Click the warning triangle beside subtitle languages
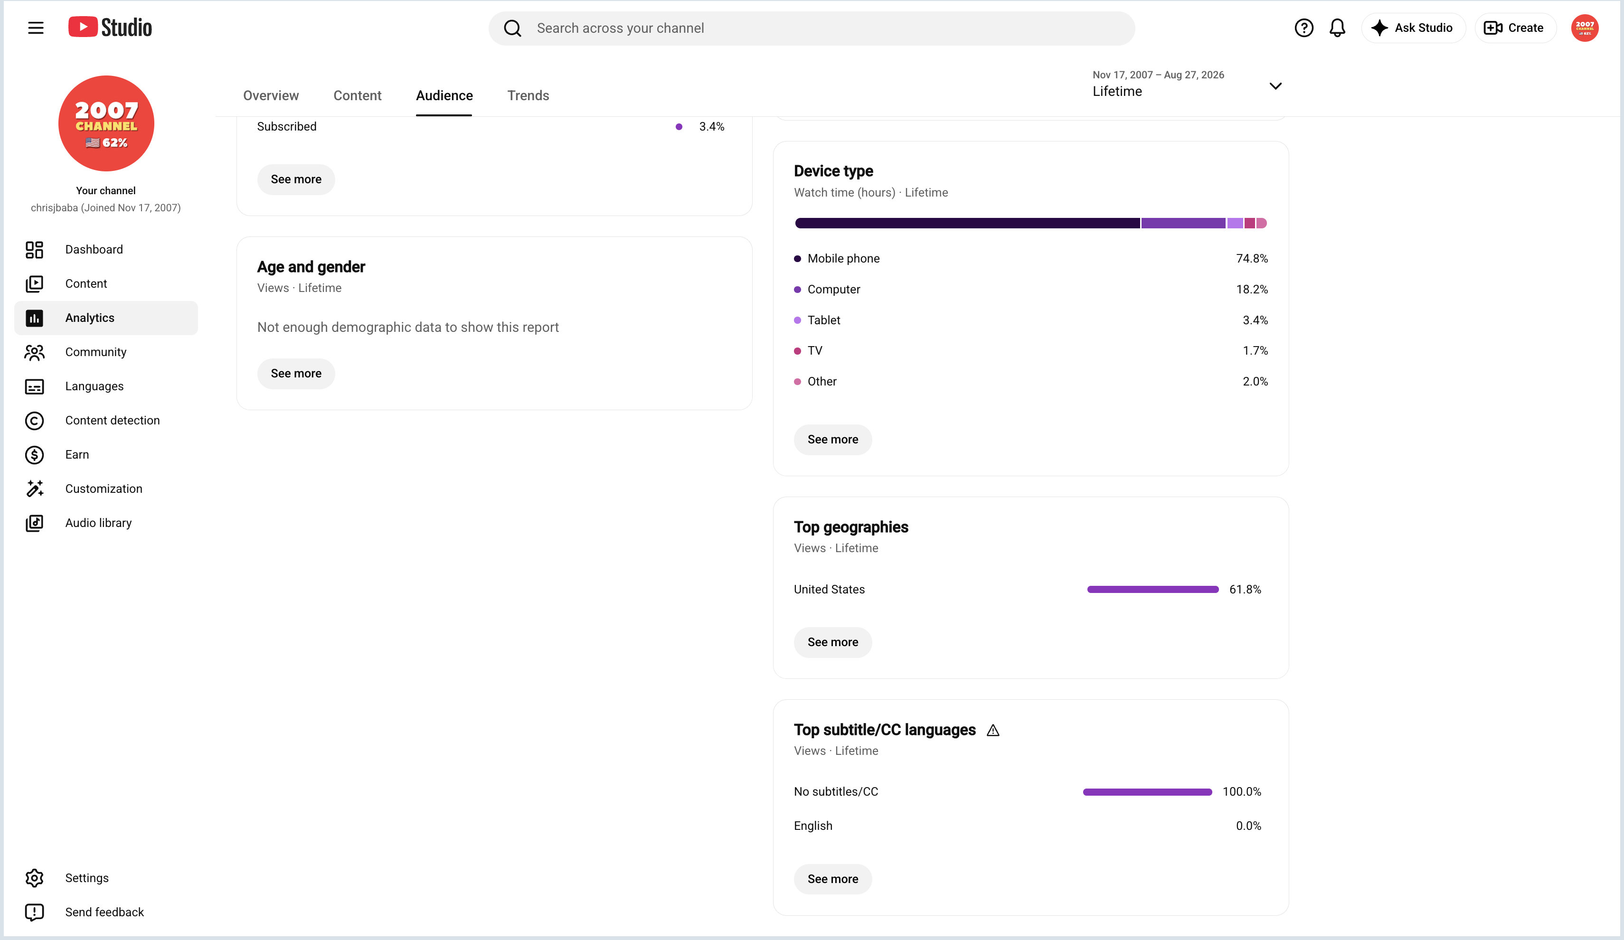Image resolution: width=1624 pixels, height=940 pixels. coord(992,730)
